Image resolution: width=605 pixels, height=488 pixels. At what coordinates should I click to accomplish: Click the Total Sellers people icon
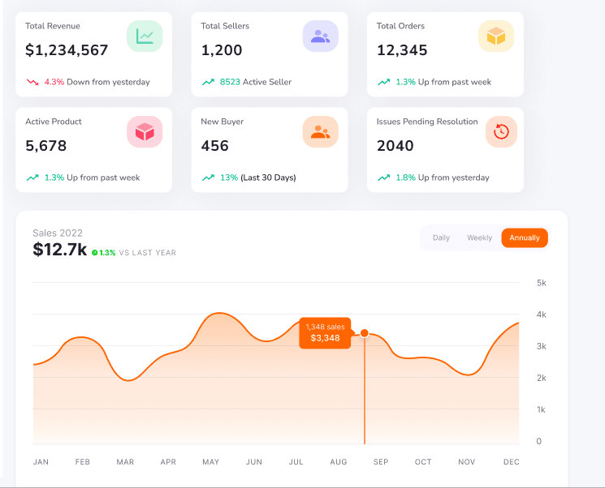click(320, 36)
